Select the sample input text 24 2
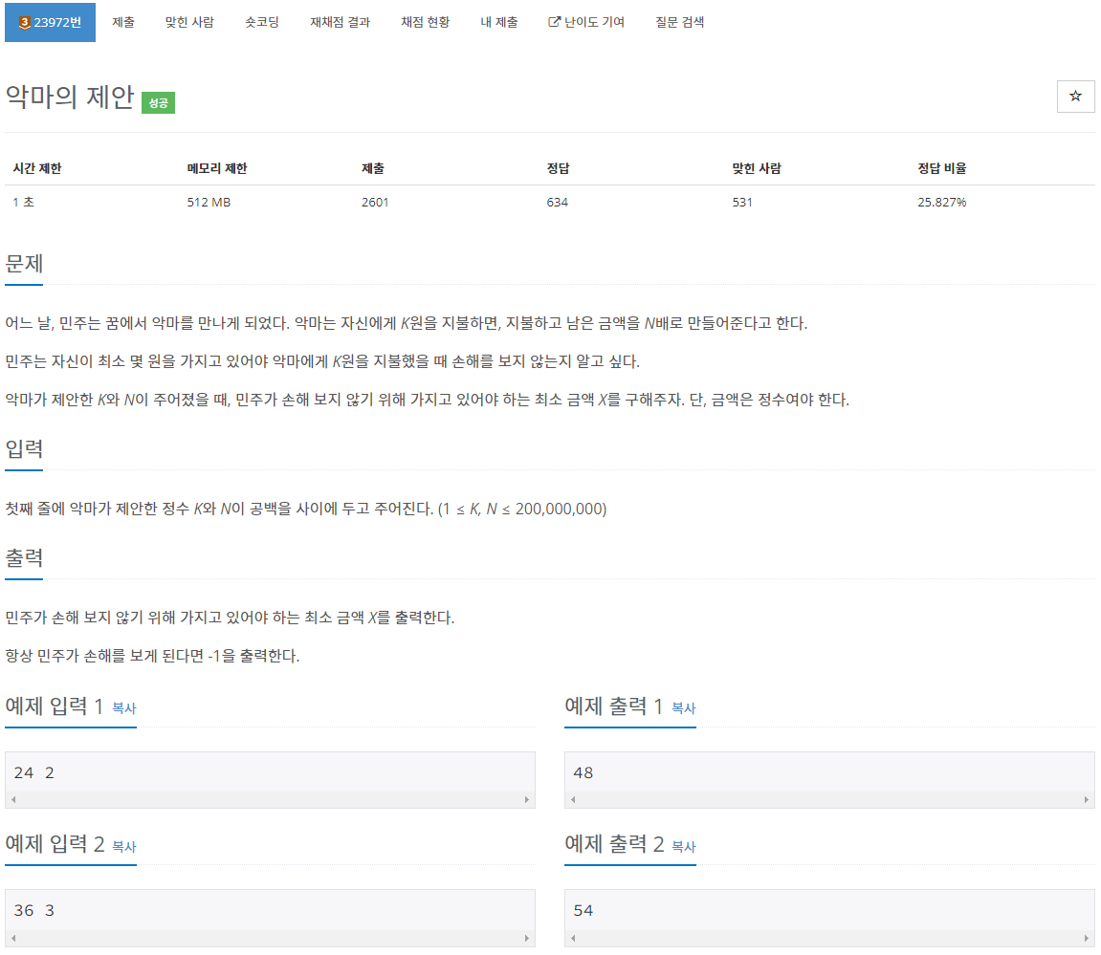 [x=32, y=771]
